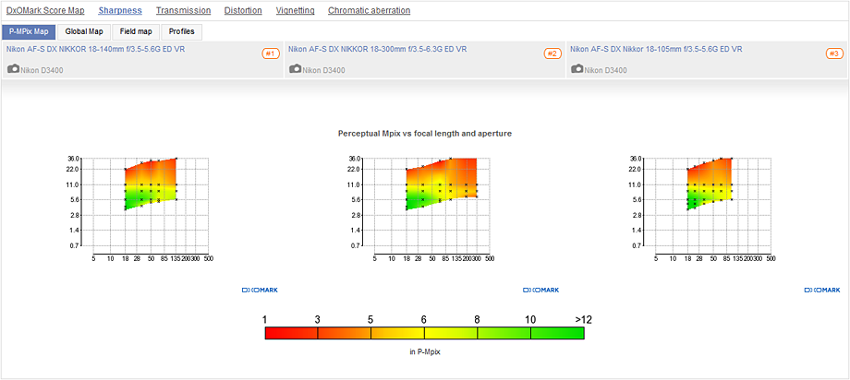Click the '>12' legend label
Image resolution: width=850 pixels, height=380 pixels.
point(583,319)
